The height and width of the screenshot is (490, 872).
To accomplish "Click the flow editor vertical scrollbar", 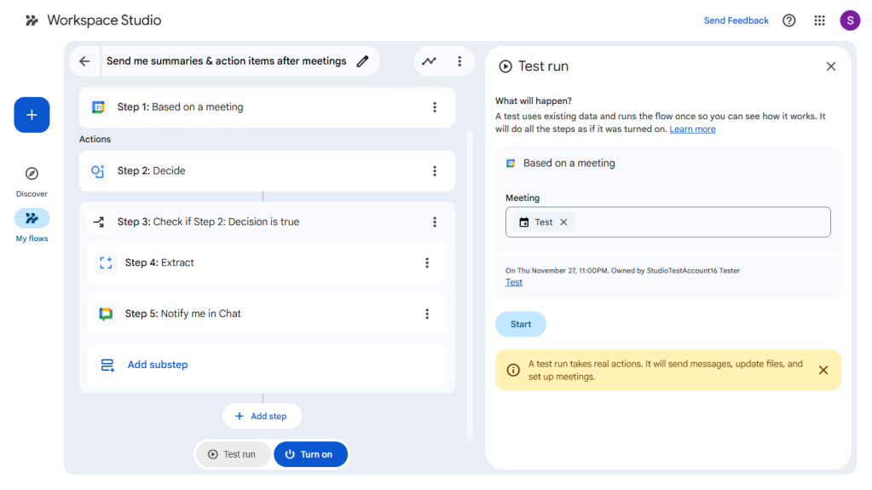I will coord(471,286).
